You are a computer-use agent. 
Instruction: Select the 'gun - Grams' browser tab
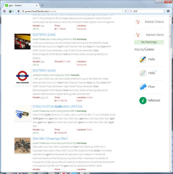(x=21, y=5)
